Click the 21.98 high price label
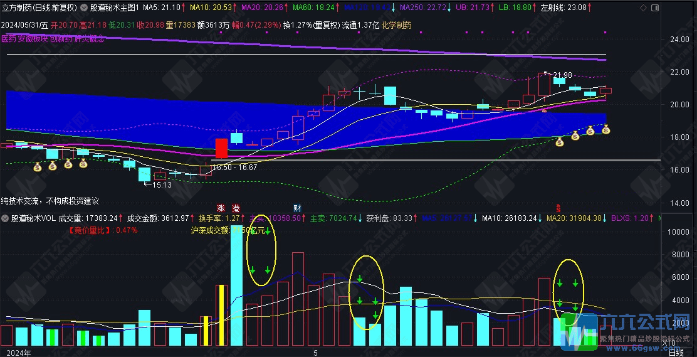 562,75
